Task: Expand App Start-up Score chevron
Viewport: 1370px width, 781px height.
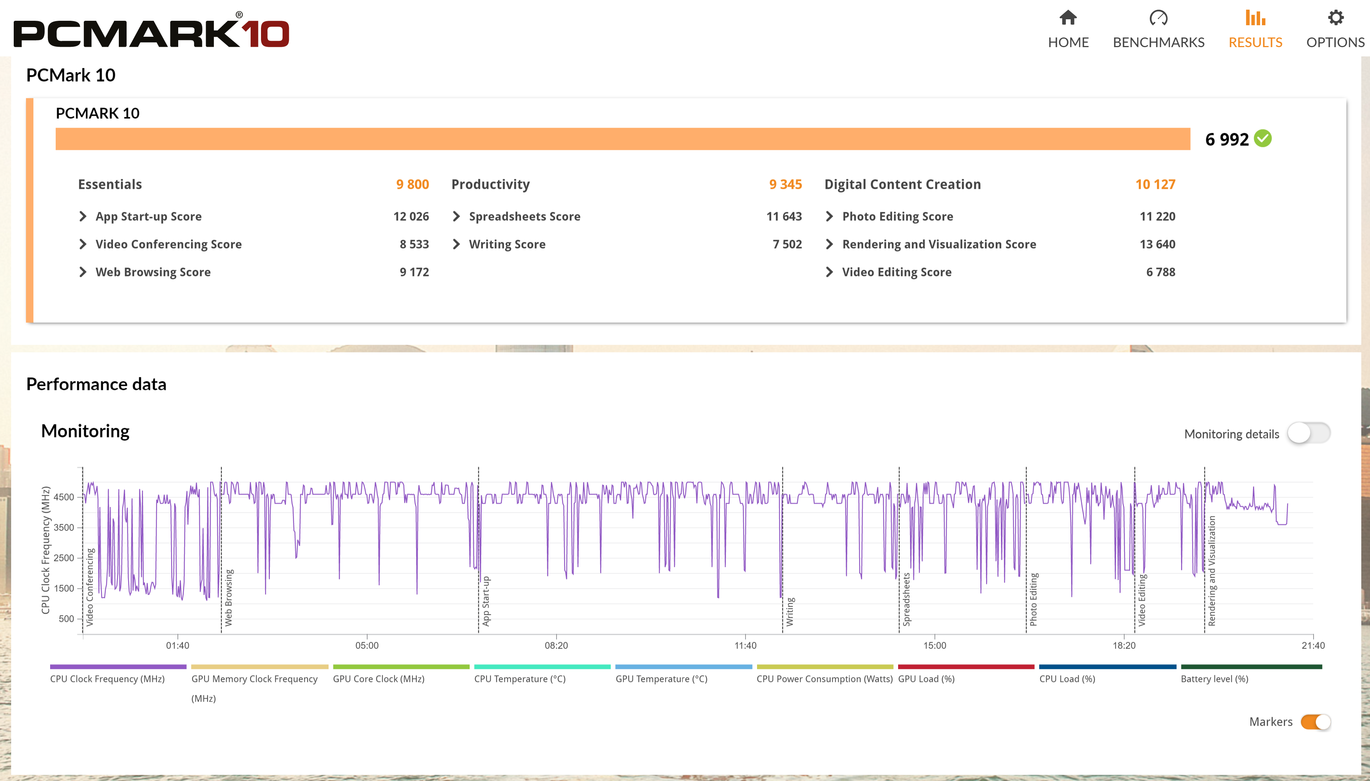Action: point(83,216)
